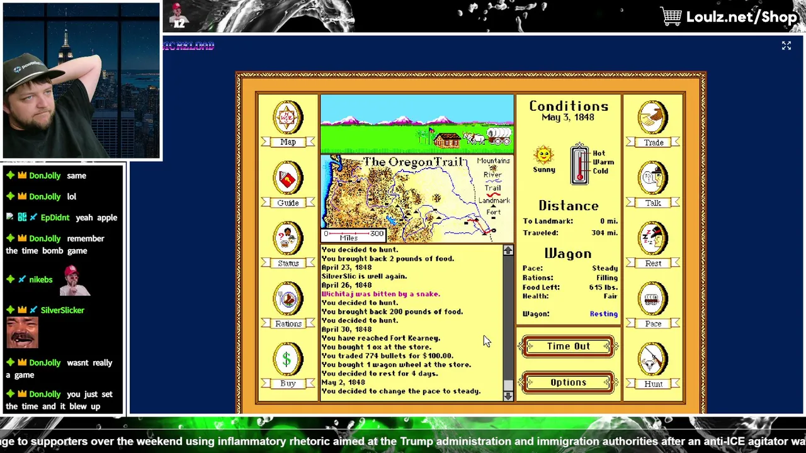Open the Options button
The height and width of the screenshot is (453, 806).
(568, 383)
